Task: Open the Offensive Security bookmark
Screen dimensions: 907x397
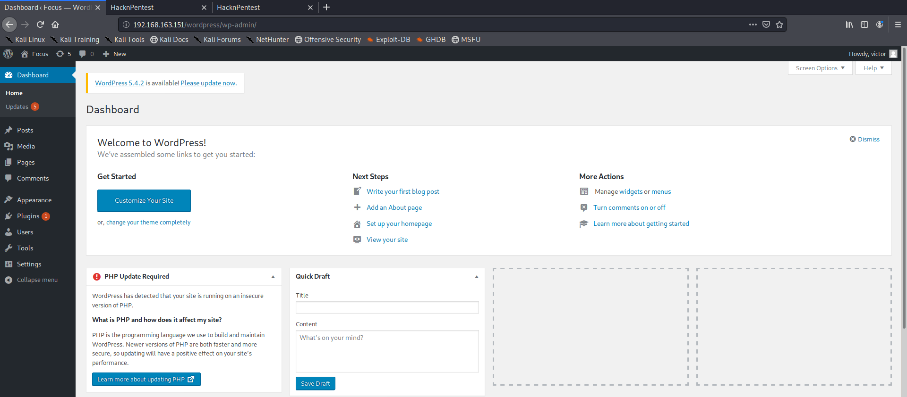Action: pyautogui.click(x=328, y=40)
